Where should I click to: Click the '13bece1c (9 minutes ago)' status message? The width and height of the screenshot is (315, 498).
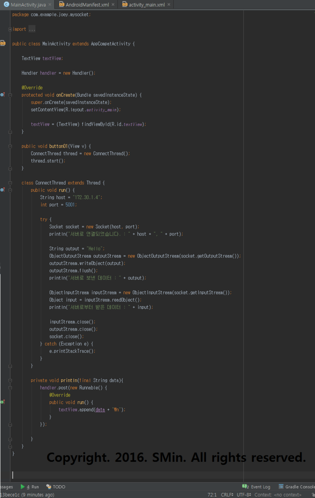point(27,495)
